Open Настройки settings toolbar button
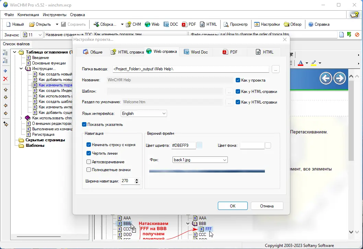 267,24
